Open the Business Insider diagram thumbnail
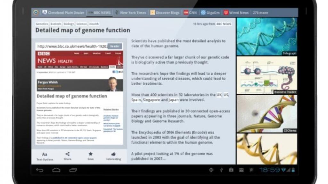 (267, 75)
